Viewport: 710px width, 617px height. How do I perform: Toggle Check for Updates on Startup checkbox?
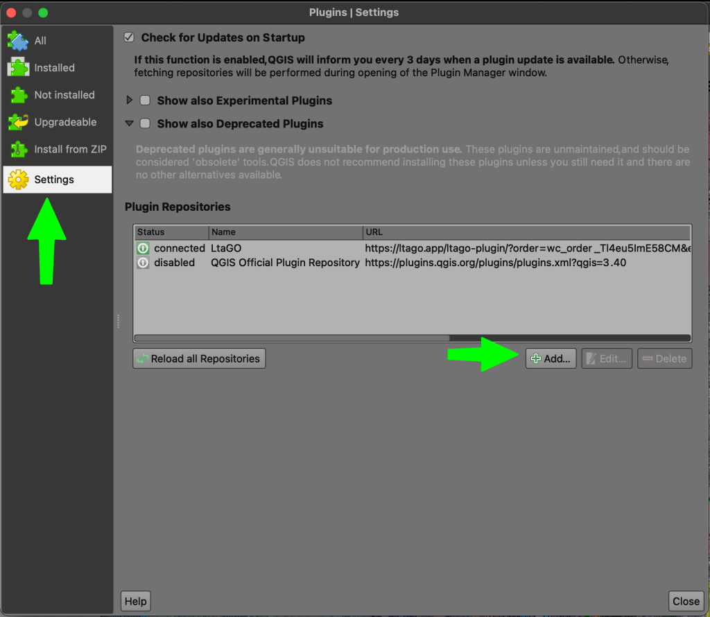tap(128, 37)
